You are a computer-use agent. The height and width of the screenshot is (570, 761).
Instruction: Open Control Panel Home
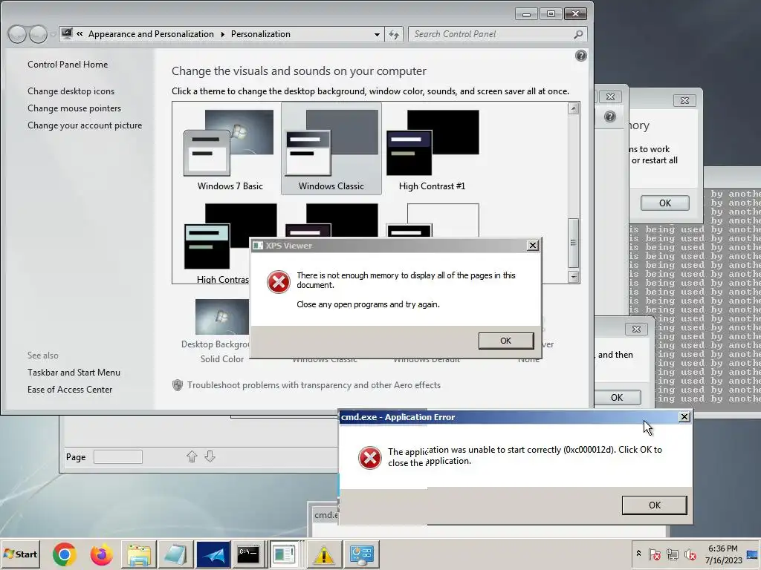(x=68, y=65)
